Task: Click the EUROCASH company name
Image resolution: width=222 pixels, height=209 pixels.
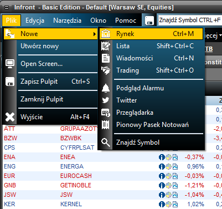Action: click(x=76, y=176)
